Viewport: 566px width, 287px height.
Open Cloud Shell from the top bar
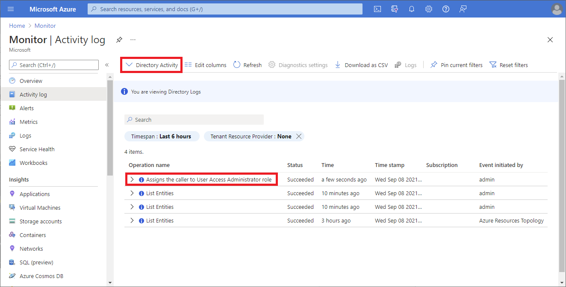[x=377, y=9]
